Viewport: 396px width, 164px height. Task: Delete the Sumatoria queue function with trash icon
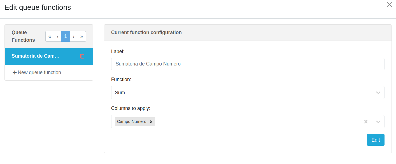click(x=82, y=56)
